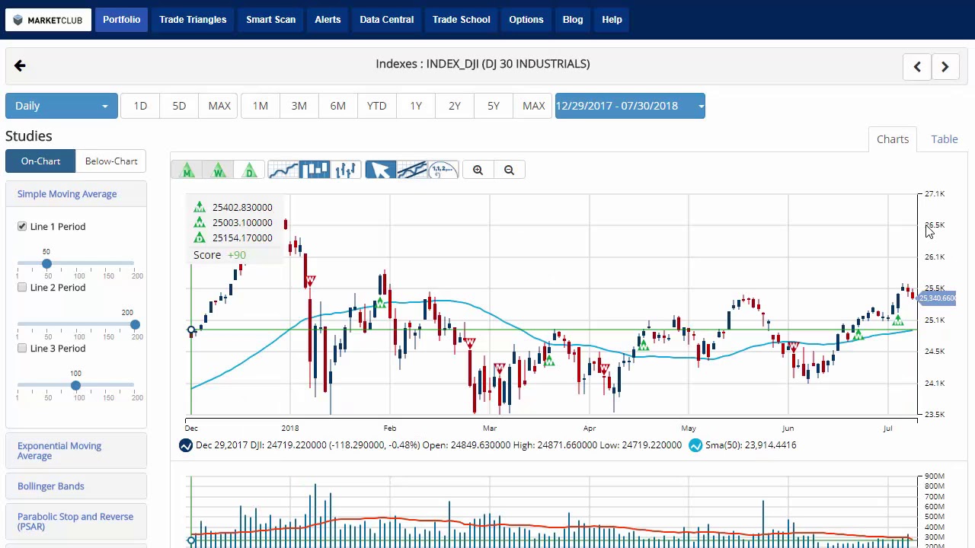Set range to 3M
The width and height of the screenshot is (975, 548).
(x=299, y=106)
